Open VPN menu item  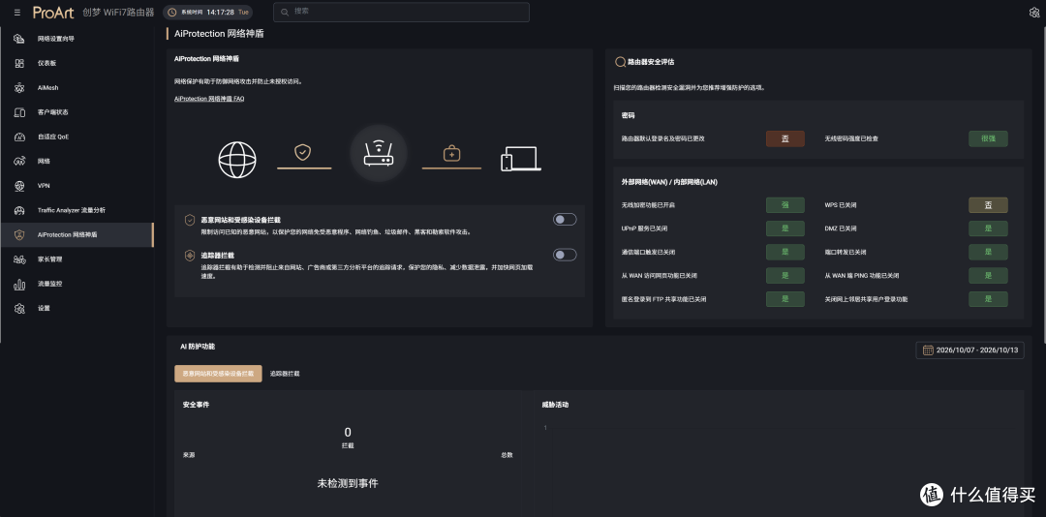click(x=77, y=186)
